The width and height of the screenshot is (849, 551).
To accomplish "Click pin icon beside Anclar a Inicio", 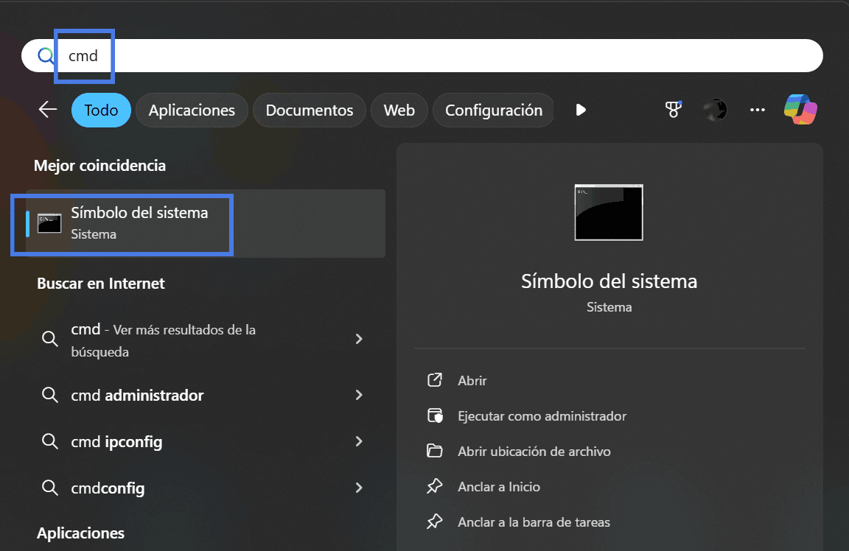I will pos(434,486).
